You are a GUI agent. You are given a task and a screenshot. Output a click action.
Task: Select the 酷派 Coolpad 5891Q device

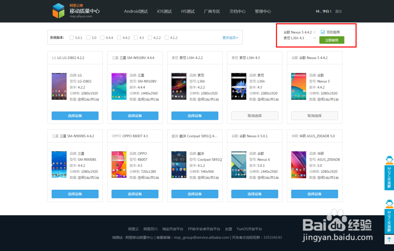pos(195,194)
